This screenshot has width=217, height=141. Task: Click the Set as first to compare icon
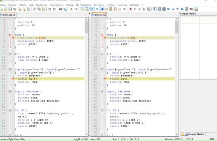pos(155,9)
